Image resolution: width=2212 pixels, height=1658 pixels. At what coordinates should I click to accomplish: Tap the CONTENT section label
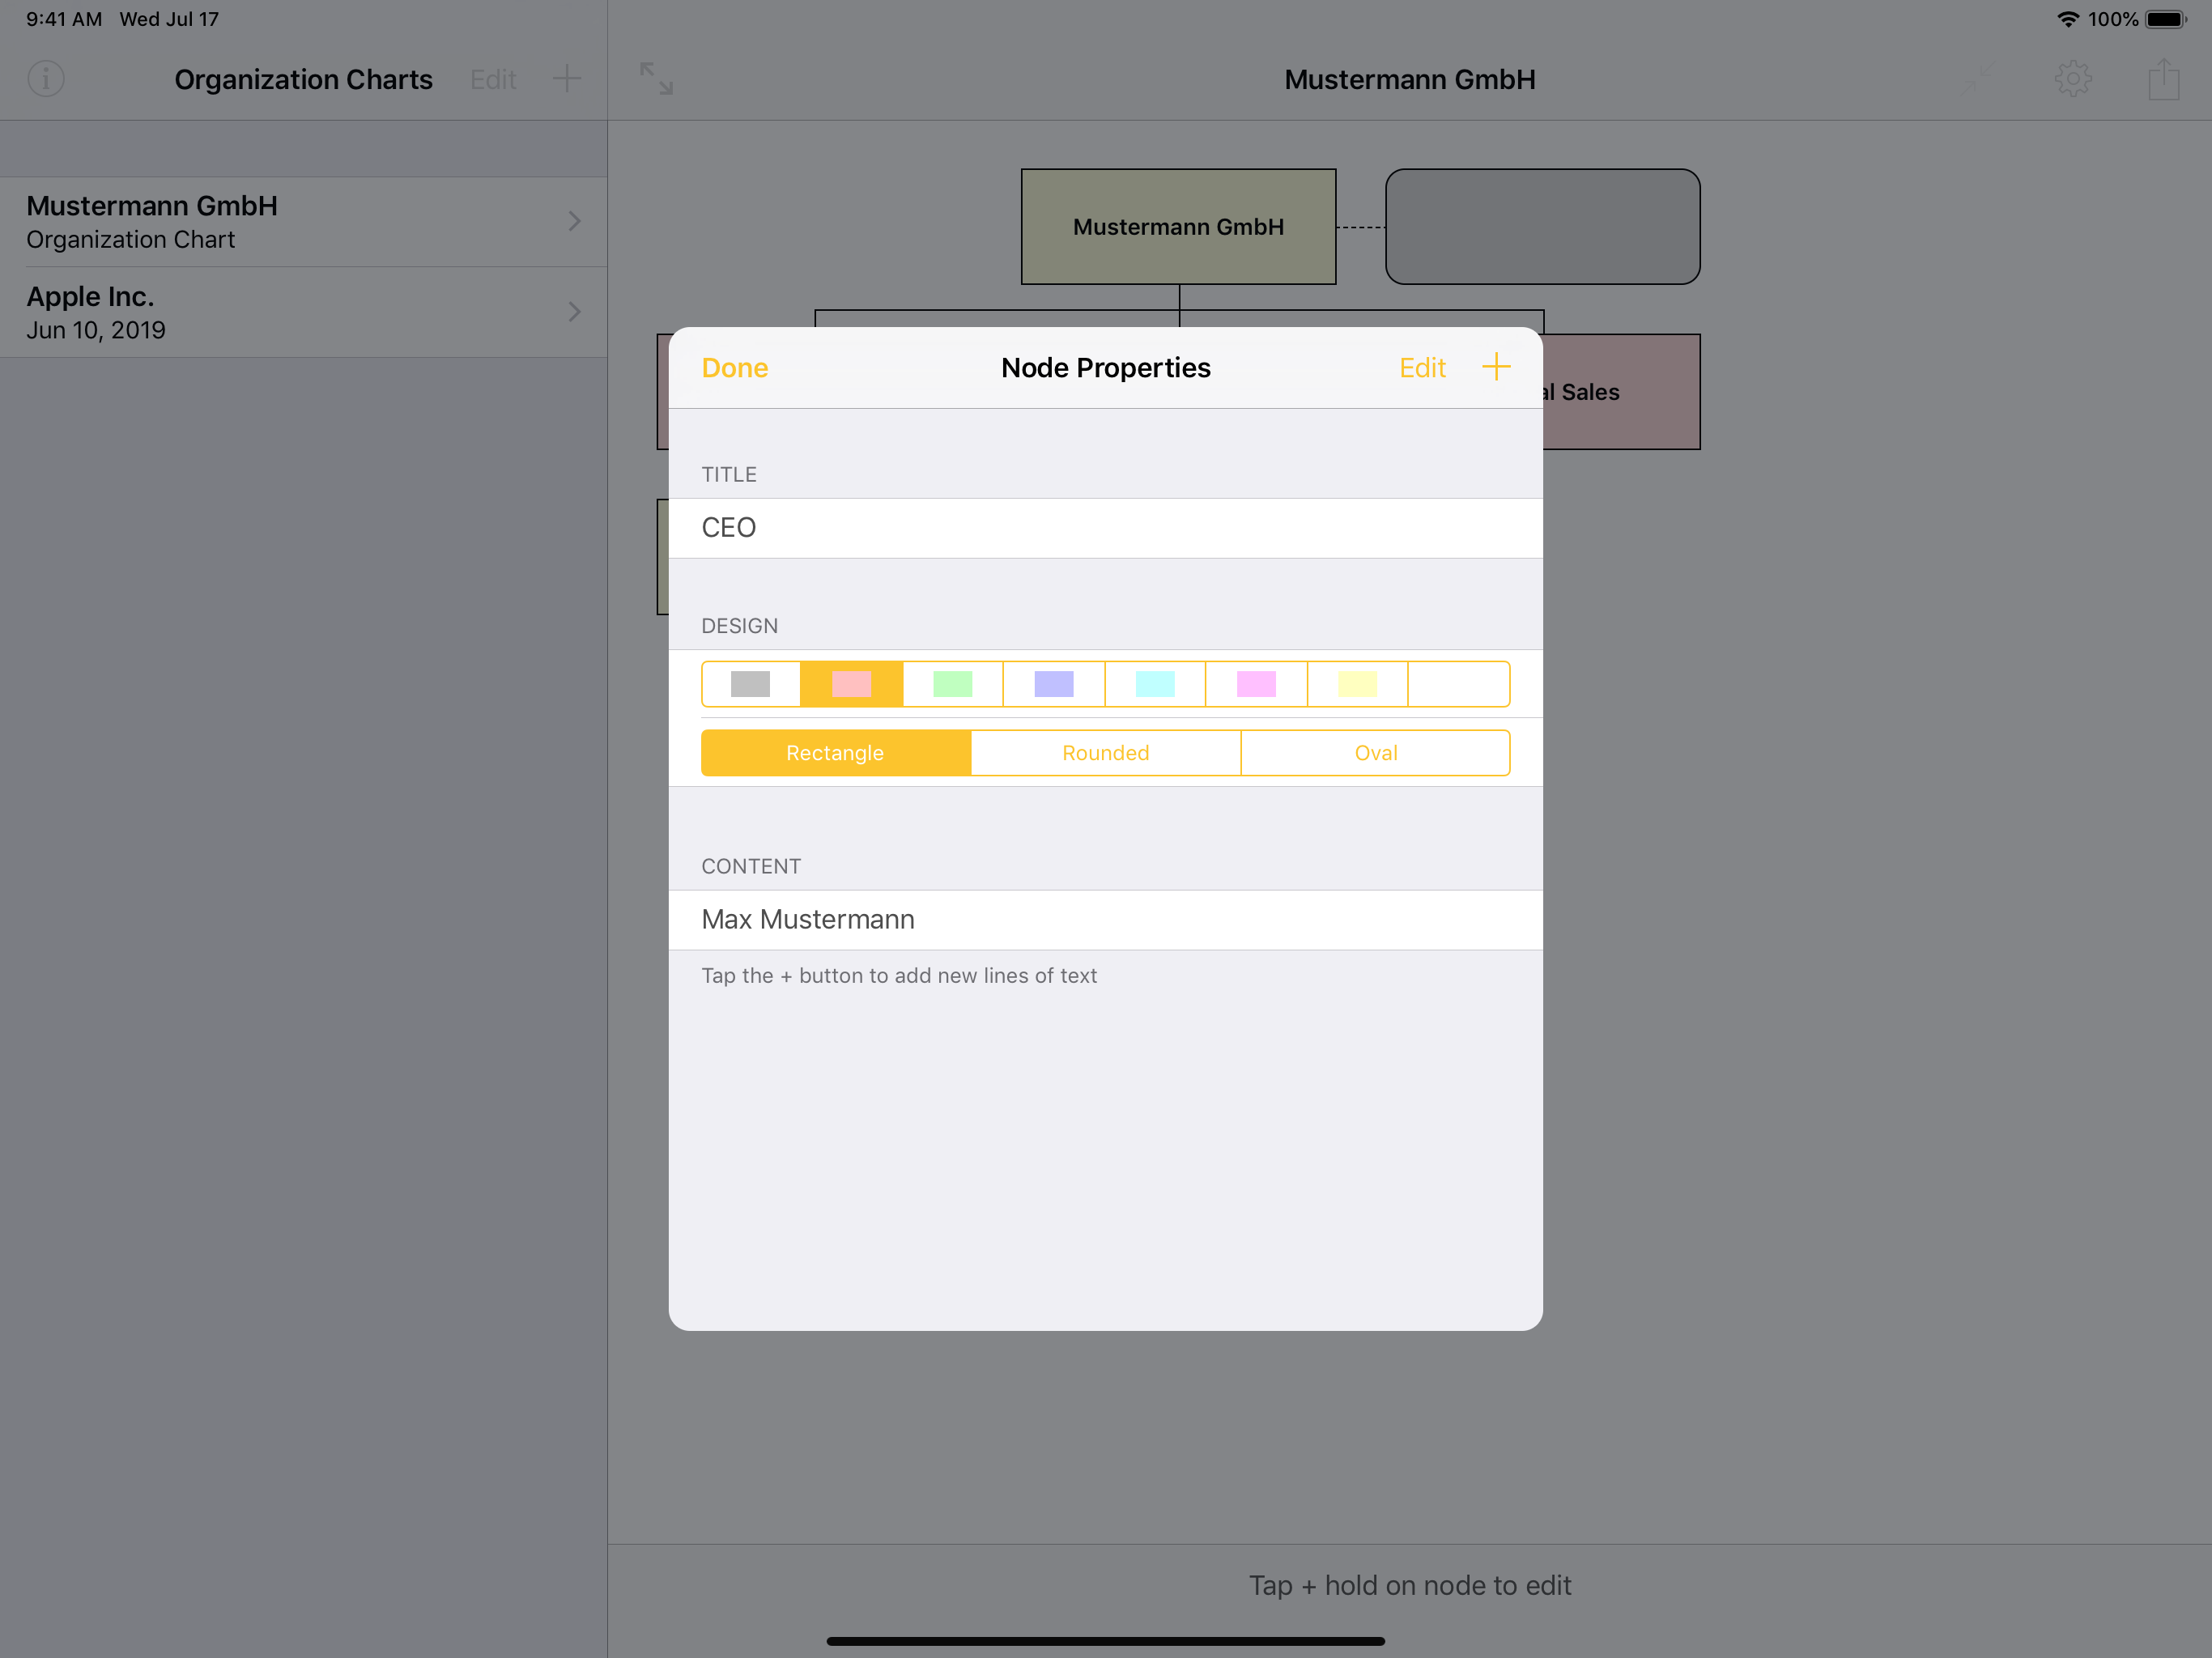pyautogui.click(x=751, y=867)
